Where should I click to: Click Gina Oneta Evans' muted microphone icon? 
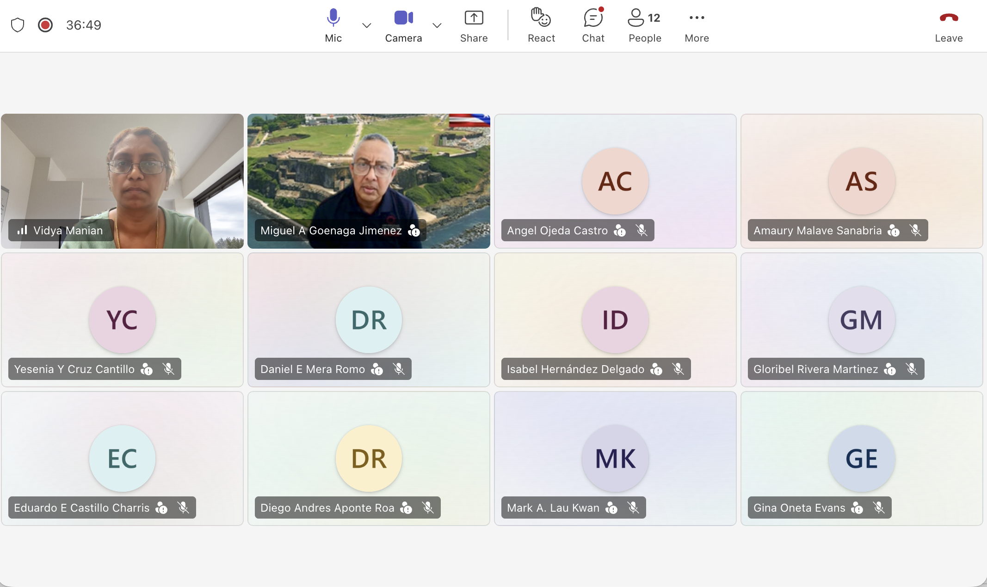point(879,508)
